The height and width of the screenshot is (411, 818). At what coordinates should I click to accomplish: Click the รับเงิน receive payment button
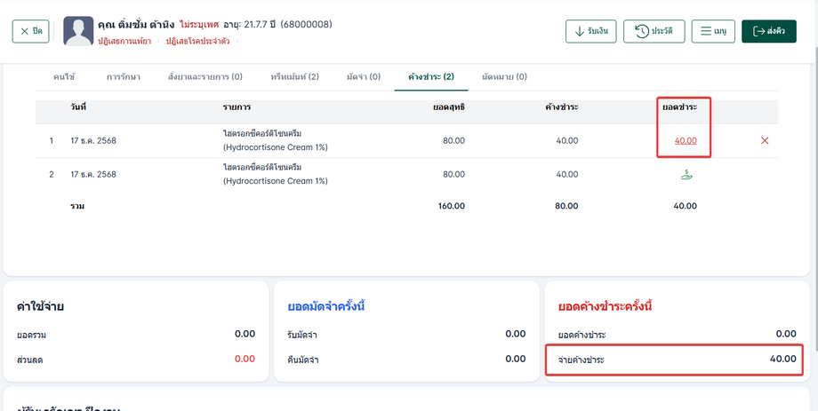(590, 31)
